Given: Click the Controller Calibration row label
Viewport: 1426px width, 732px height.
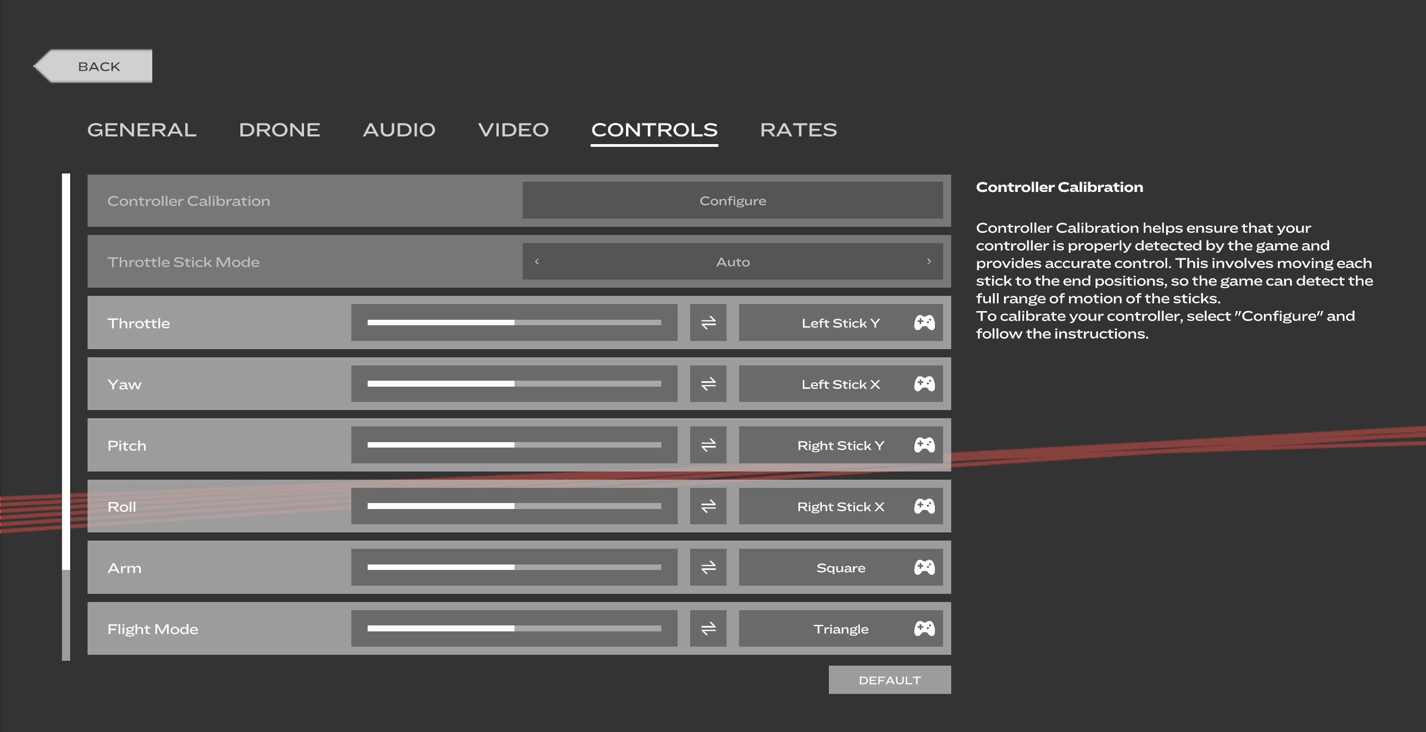Looking at the screenshot, I should click(x=189, y=201).
